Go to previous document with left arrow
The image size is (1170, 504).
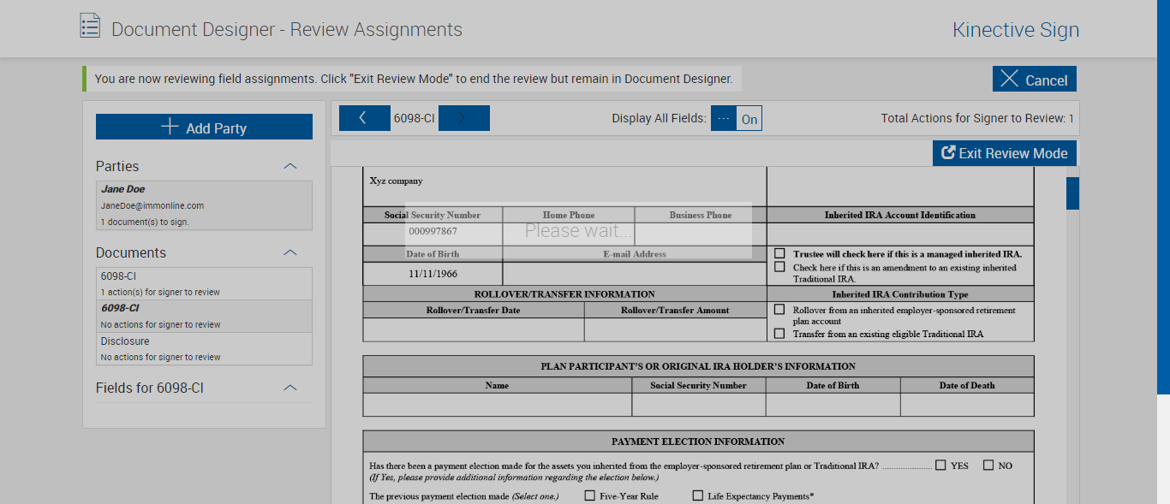(x=364, y=118)
